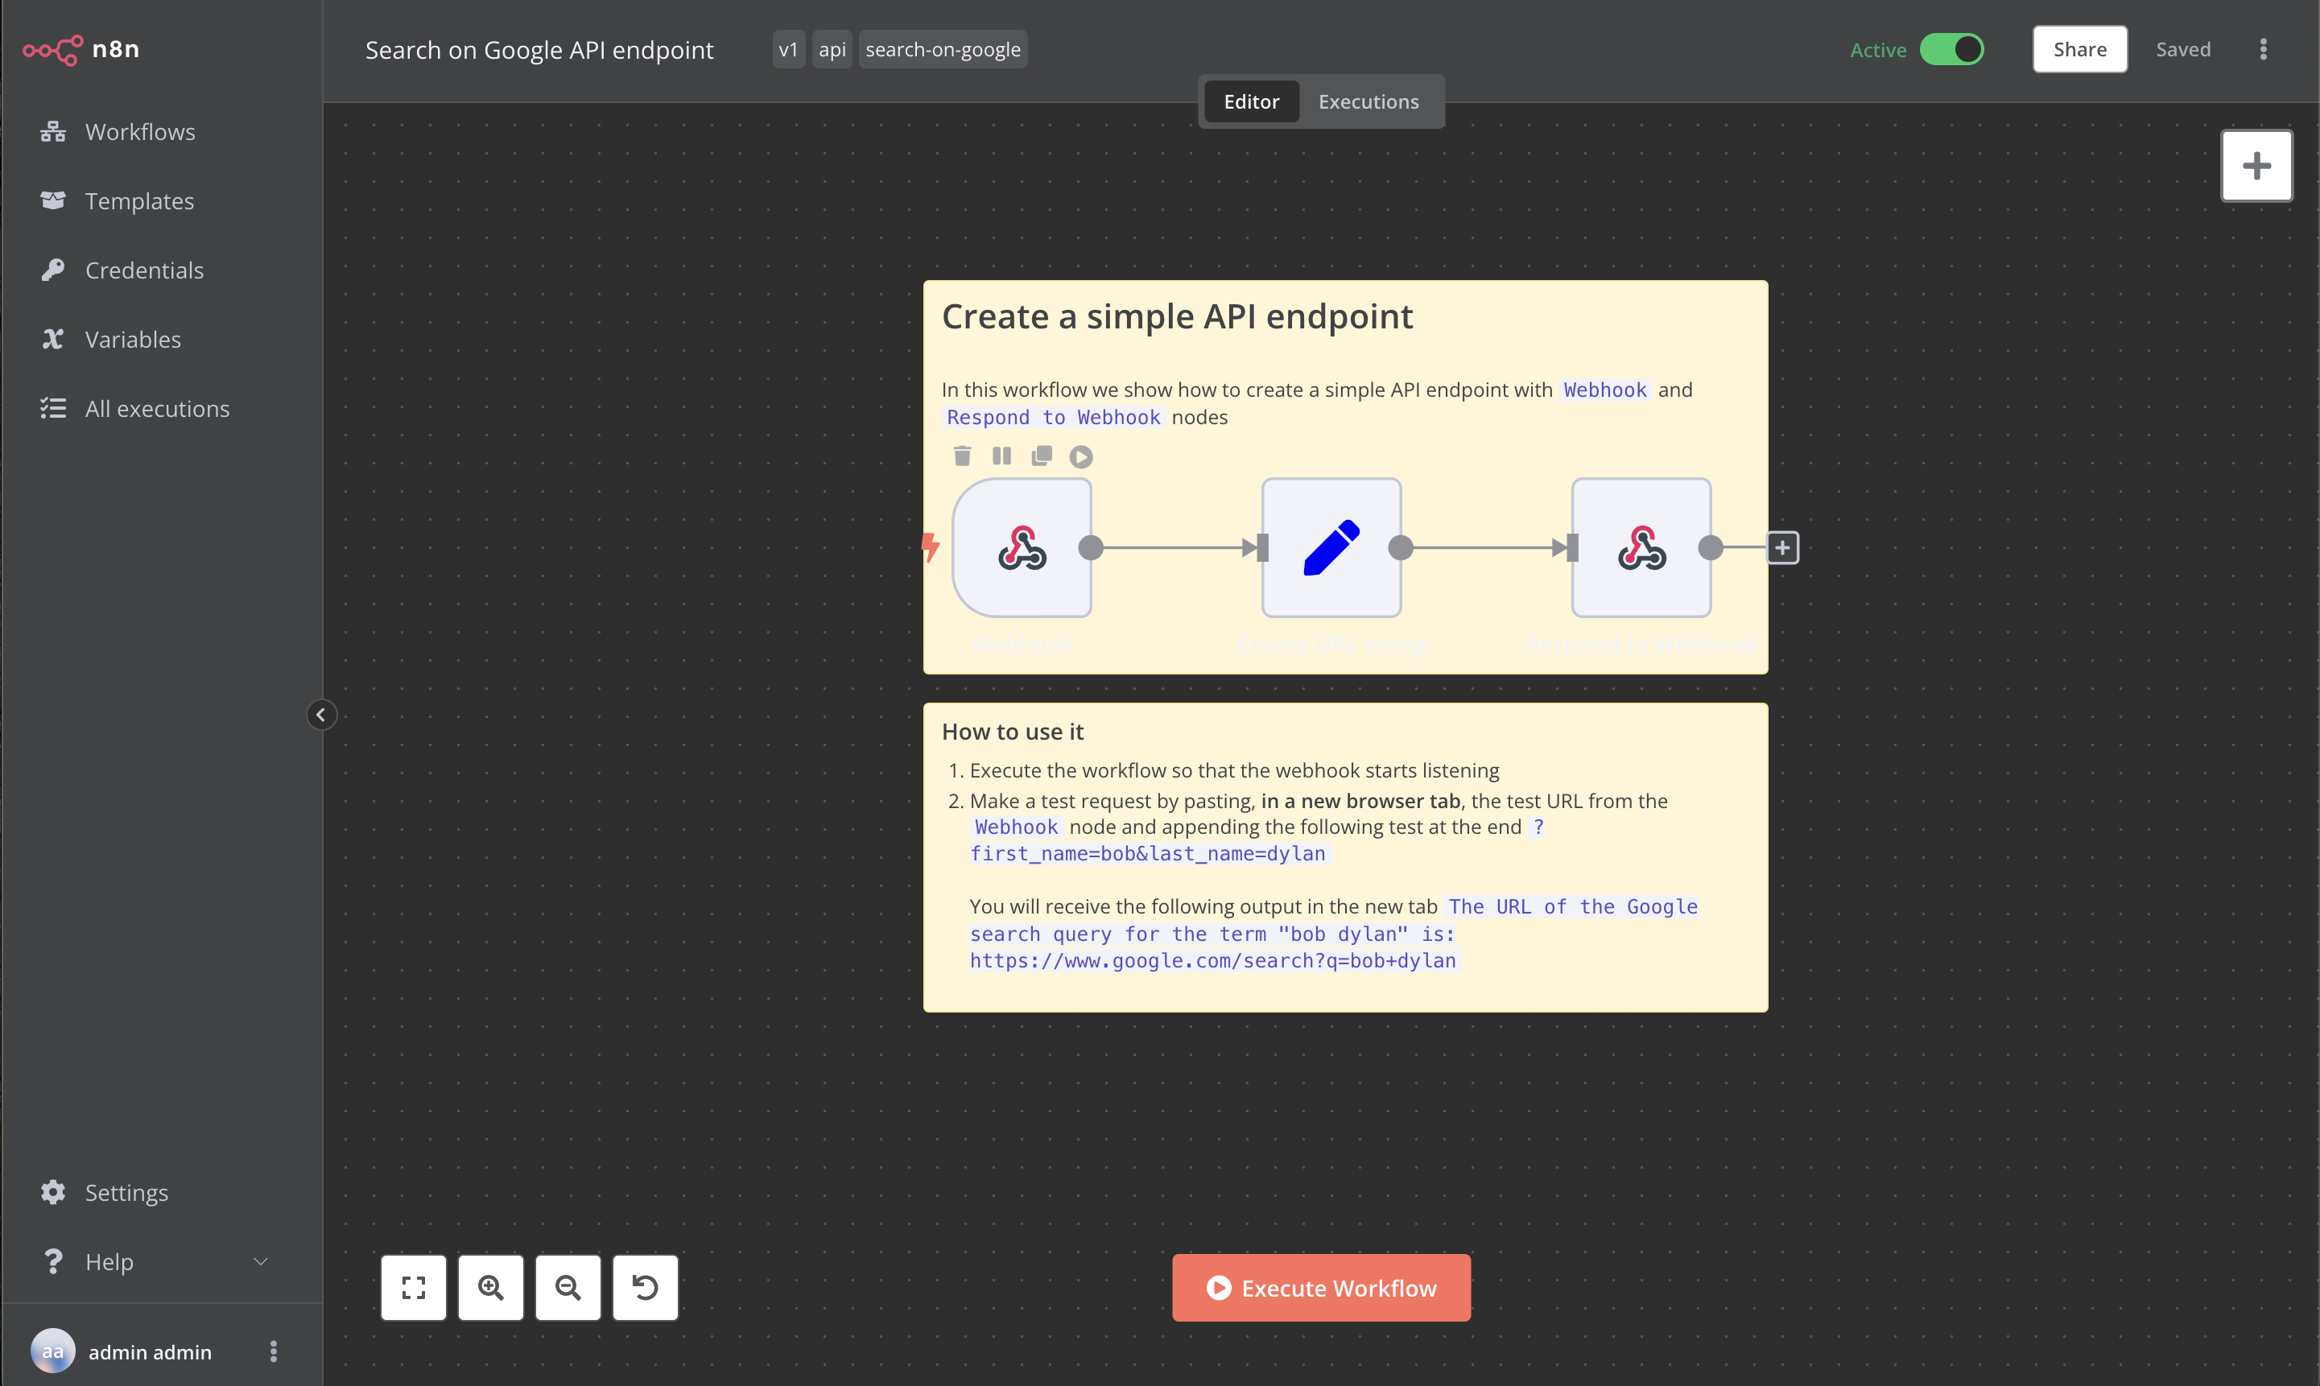Duplicate the Webhook node
Screen dimensions: 2320x1386
(x=1042, y=456)
